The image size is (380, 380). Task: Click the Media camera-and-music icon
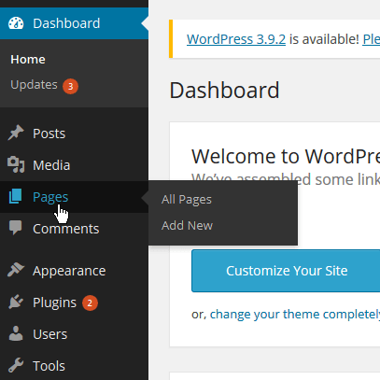point(16,164)
